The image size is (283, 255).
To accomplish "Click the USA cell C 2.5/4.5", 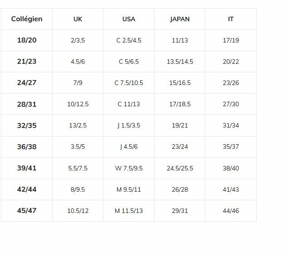I will [x=129, y=40].
